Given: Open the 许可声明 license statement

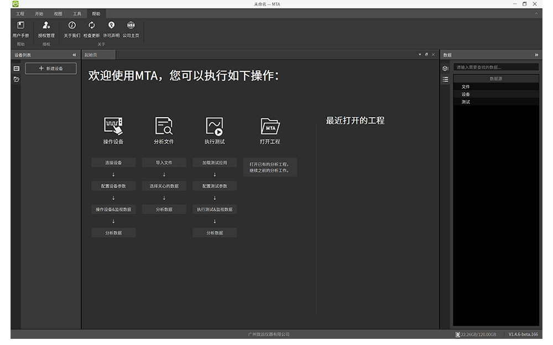Looking at the screenshot, I should 111,25.
